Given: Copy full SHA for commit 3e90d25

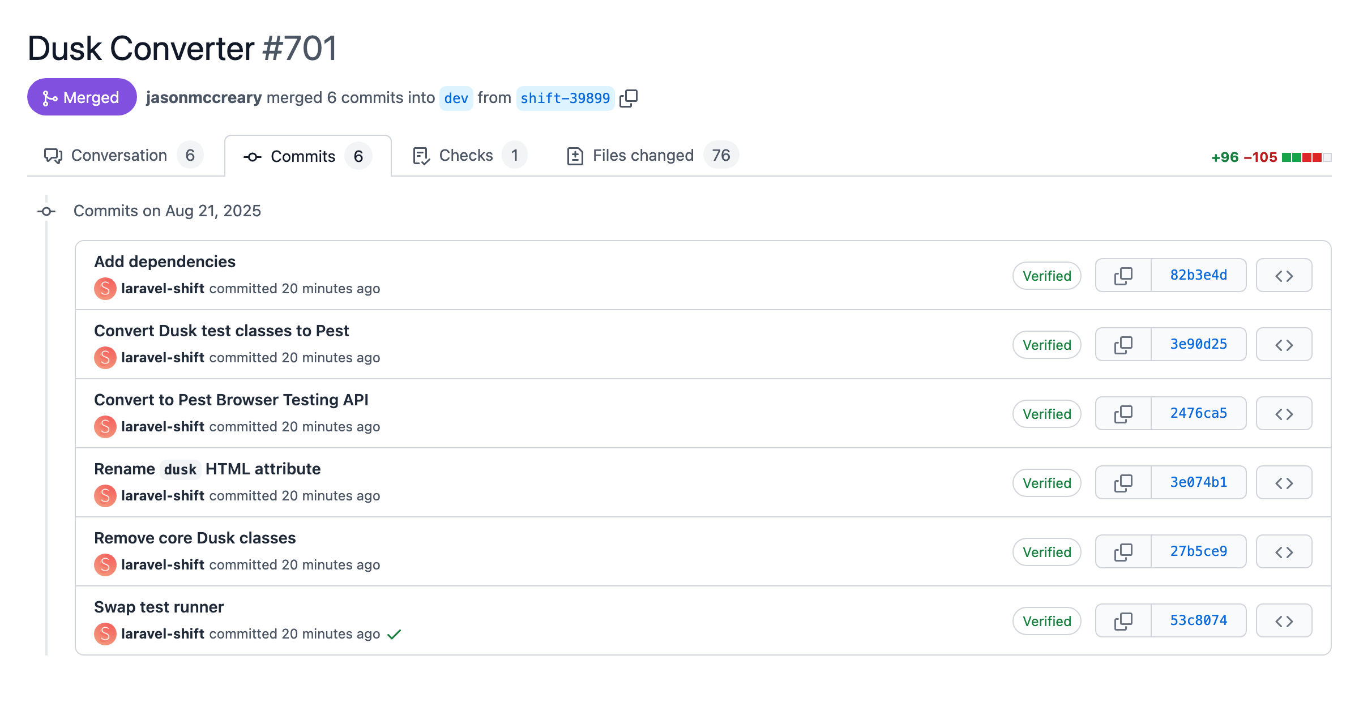Looking at the screenshot, I should tap(1123, 345).
